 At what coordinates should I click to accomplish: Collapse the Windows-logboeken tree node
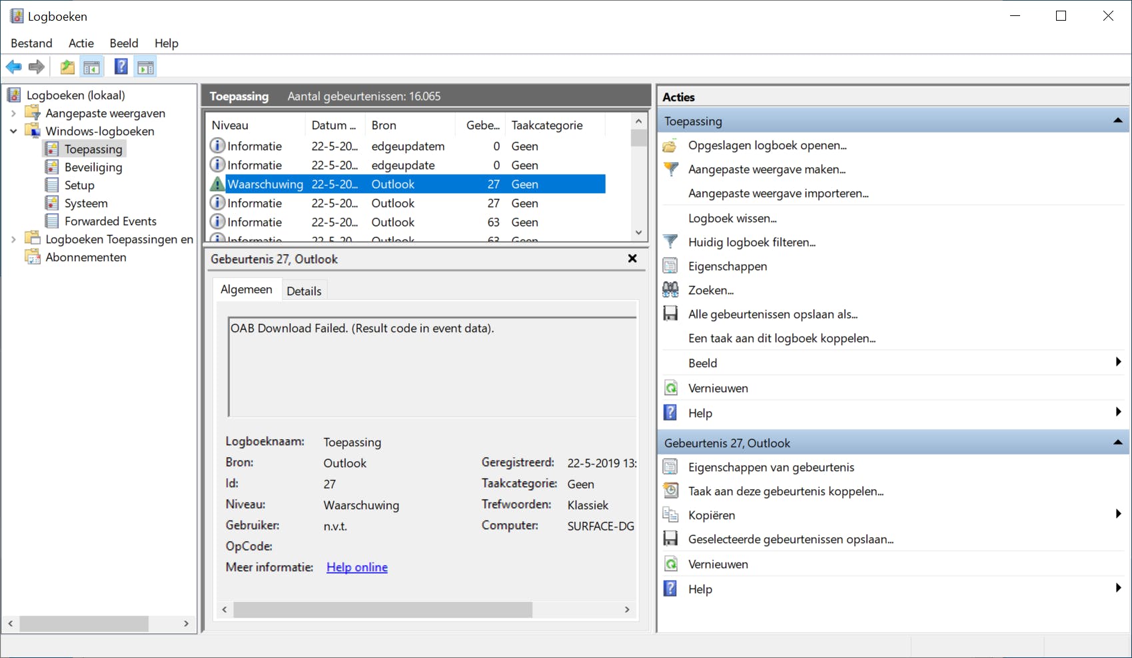pos(13,131)
